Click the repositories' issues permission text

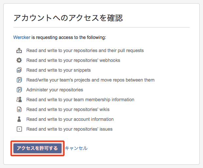point(69,129)
